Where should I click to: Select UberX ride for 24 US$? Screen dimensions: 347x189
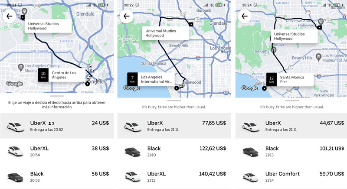56,126
